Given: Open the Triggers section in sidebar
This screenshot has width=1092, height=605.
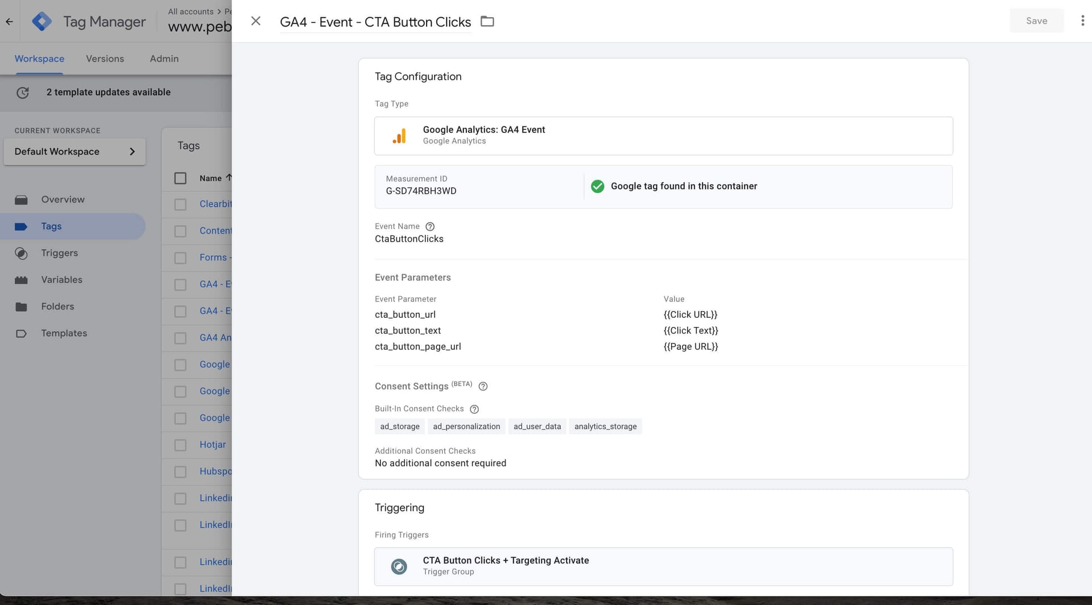Looking at the screenshot, I should point(59,253).
